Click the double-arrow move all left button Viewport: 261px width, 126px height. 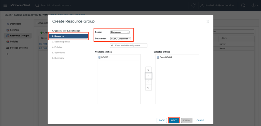click(148, 88)
